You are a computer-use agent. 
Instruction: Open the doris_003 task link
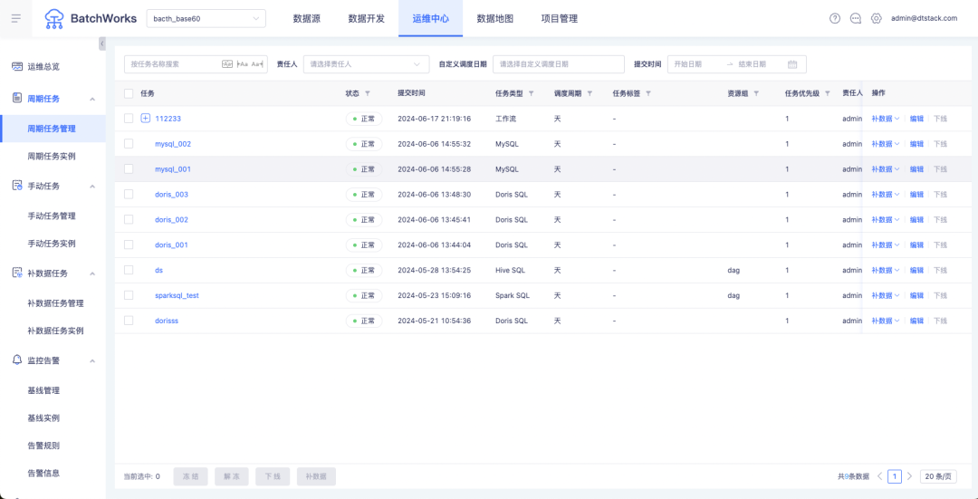[x=171, y=195]
